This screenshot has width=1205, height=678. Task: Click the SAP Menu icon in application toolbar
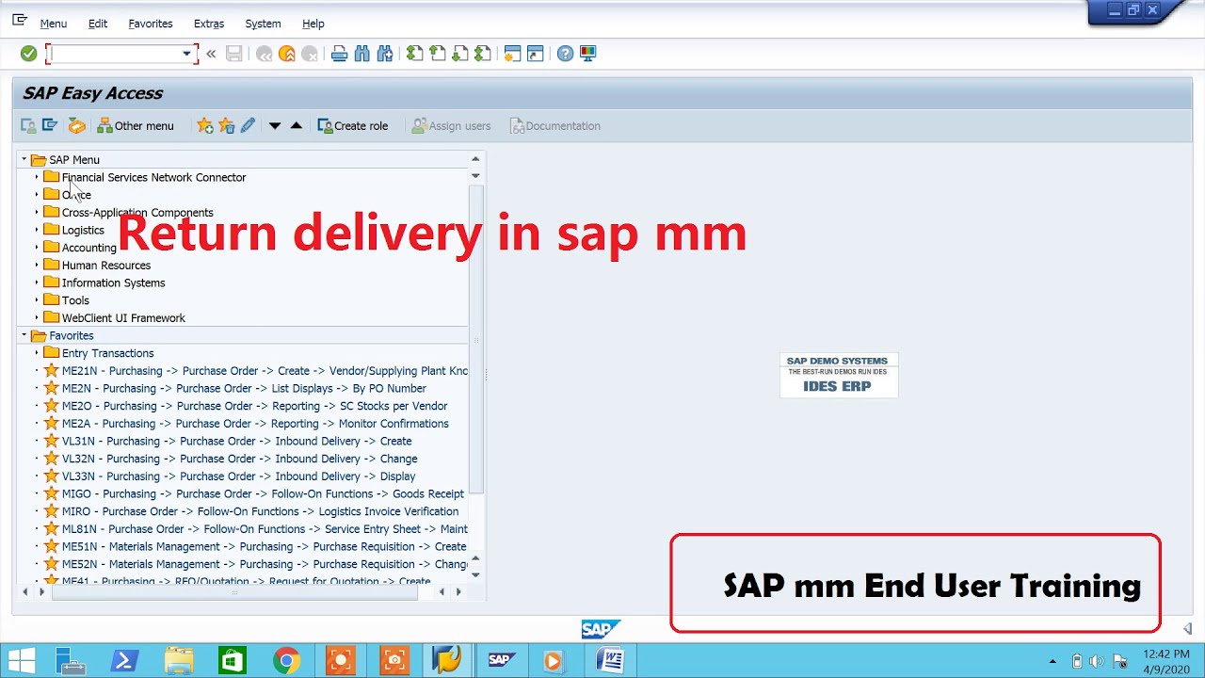coord(51,125)
